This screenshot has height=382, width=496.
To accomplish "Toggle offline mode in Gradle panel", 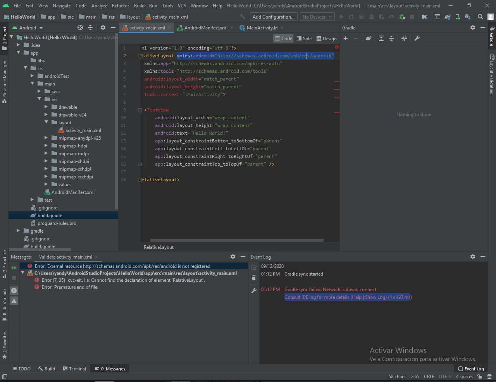I will point(404,38).
